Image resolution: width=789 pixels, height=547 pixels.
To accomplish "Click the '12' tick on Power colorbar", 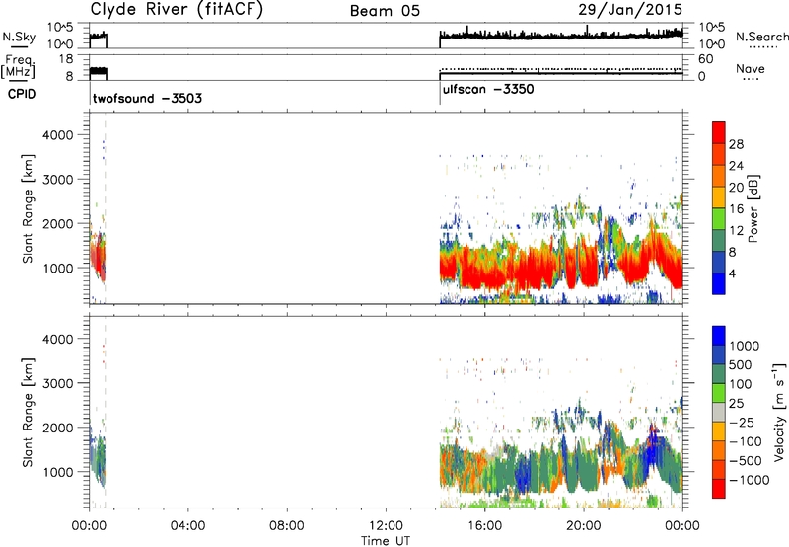I will [736, 231].
